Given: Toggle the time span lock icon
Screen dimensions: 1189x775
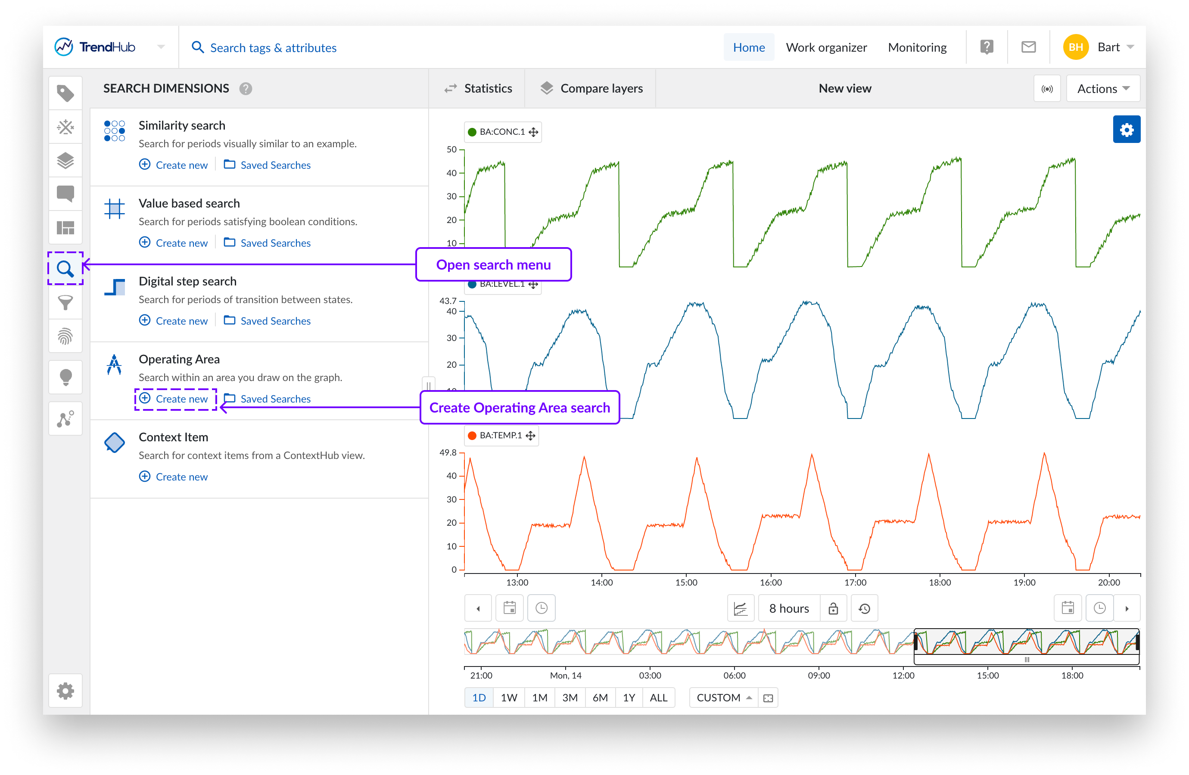Looking at the screenshot, I should click(833, 608).
